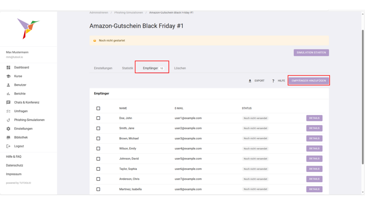Image resolution: width=365 pixels, height=205 pixels.
Task: Click the question mark help icon
Action: point(273,81)
